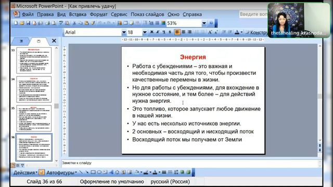Click the Конструктор design button
The width and height of the screenshot is (333, 187).
(x=257, y=32)
